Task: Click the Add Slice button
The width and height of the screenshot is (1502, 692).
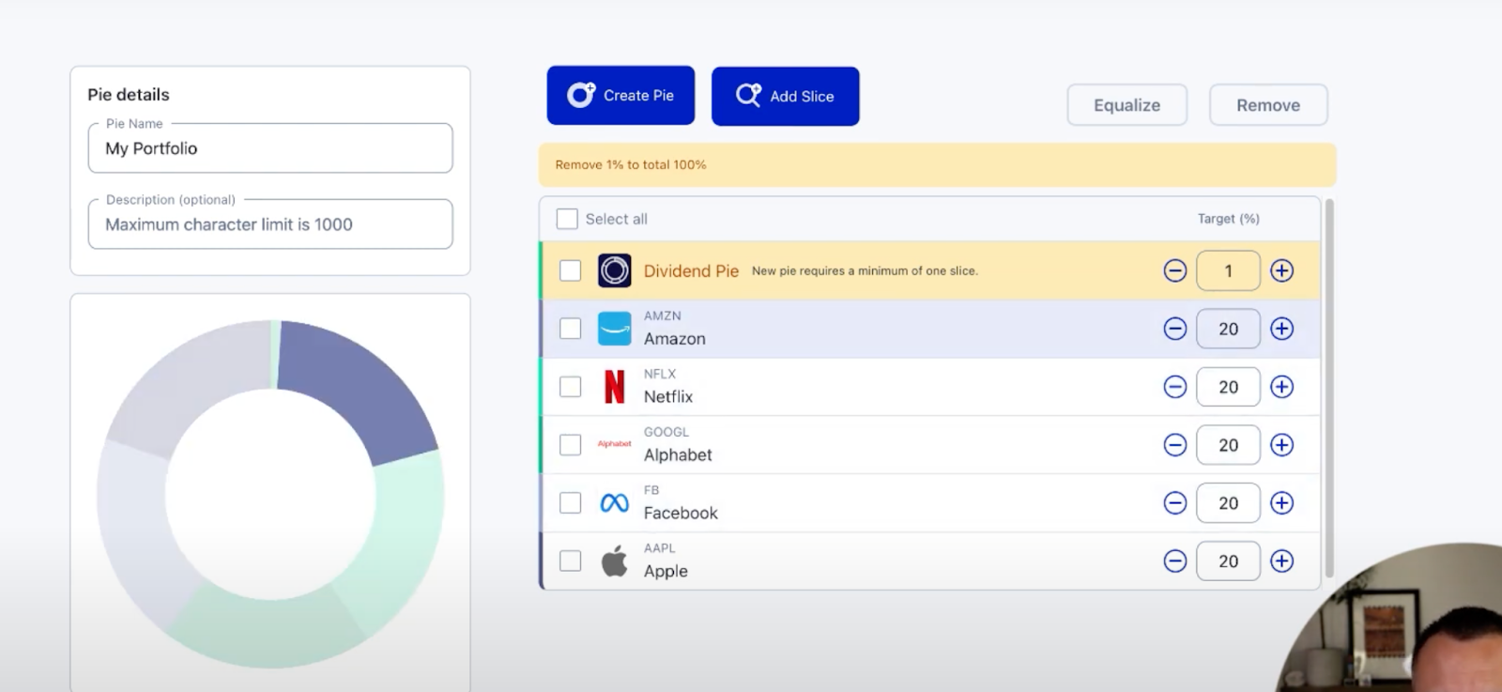Action: pyautogui.click(x=785, y=96)
